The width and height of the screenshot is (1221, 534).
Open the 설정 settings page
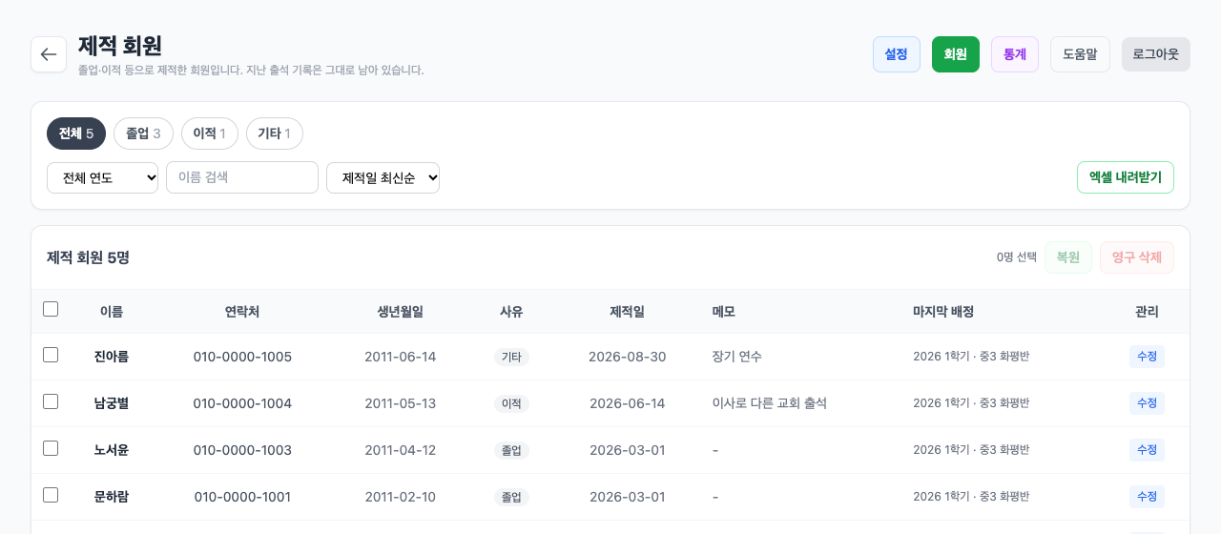point(897,54)
